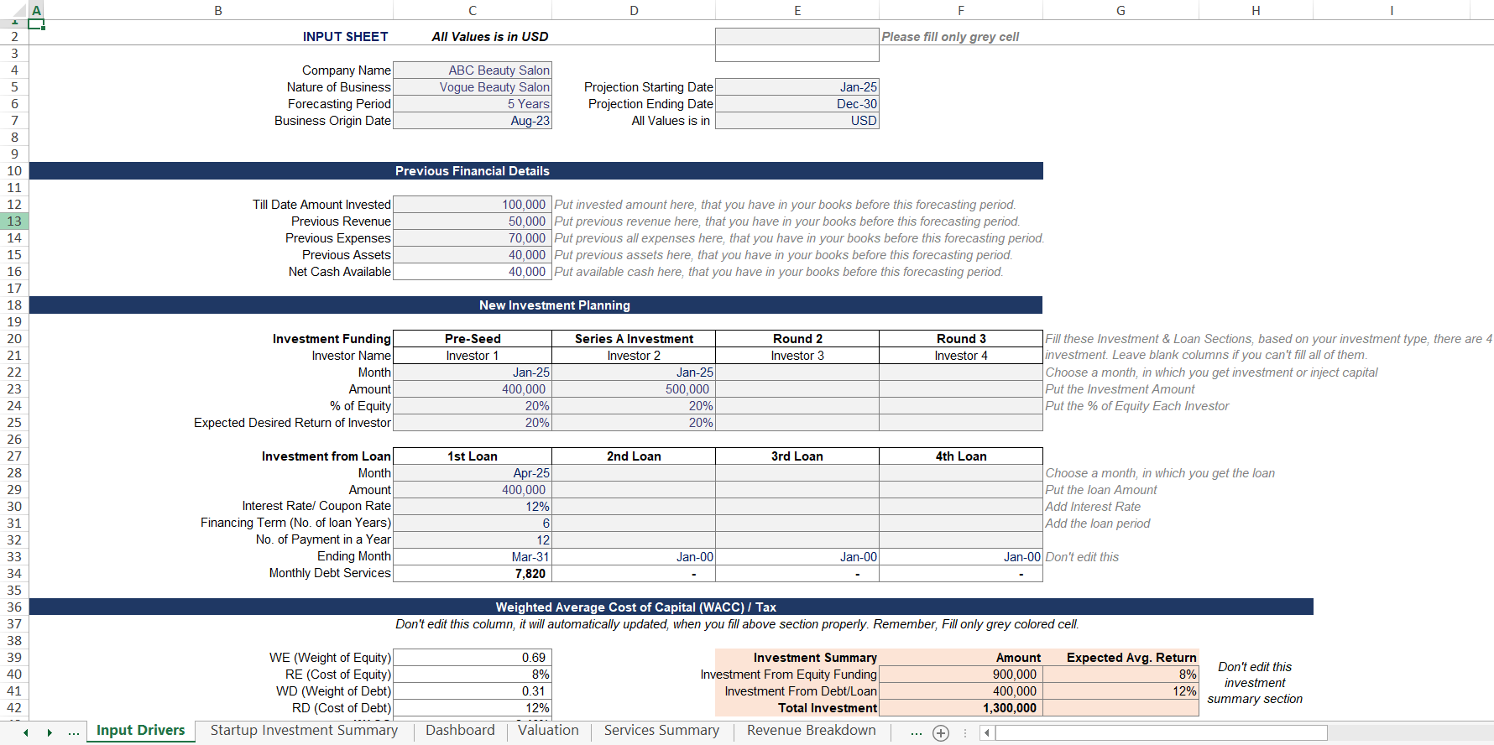Screen dimensions: 1494x745
Task: Show hidden sheets left ellipsis
Action: tap(74, 732)
